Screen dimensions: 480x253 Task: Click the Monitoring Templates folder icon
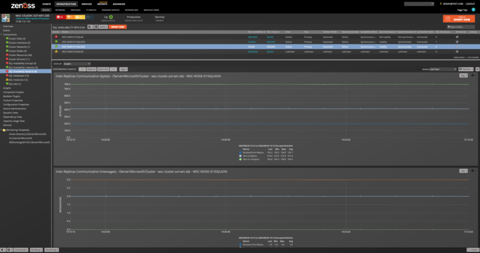4,130
